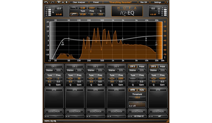Click band 3 double-arrow link icon
Viewport: 212px width, 123px height.
coord(89,116)
